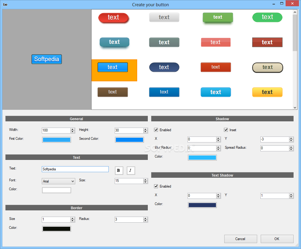The width and height of the screenshot is (301, 249).
Task: Decrease Text Shadow Y with down arrow
Action: pos(291,197)
